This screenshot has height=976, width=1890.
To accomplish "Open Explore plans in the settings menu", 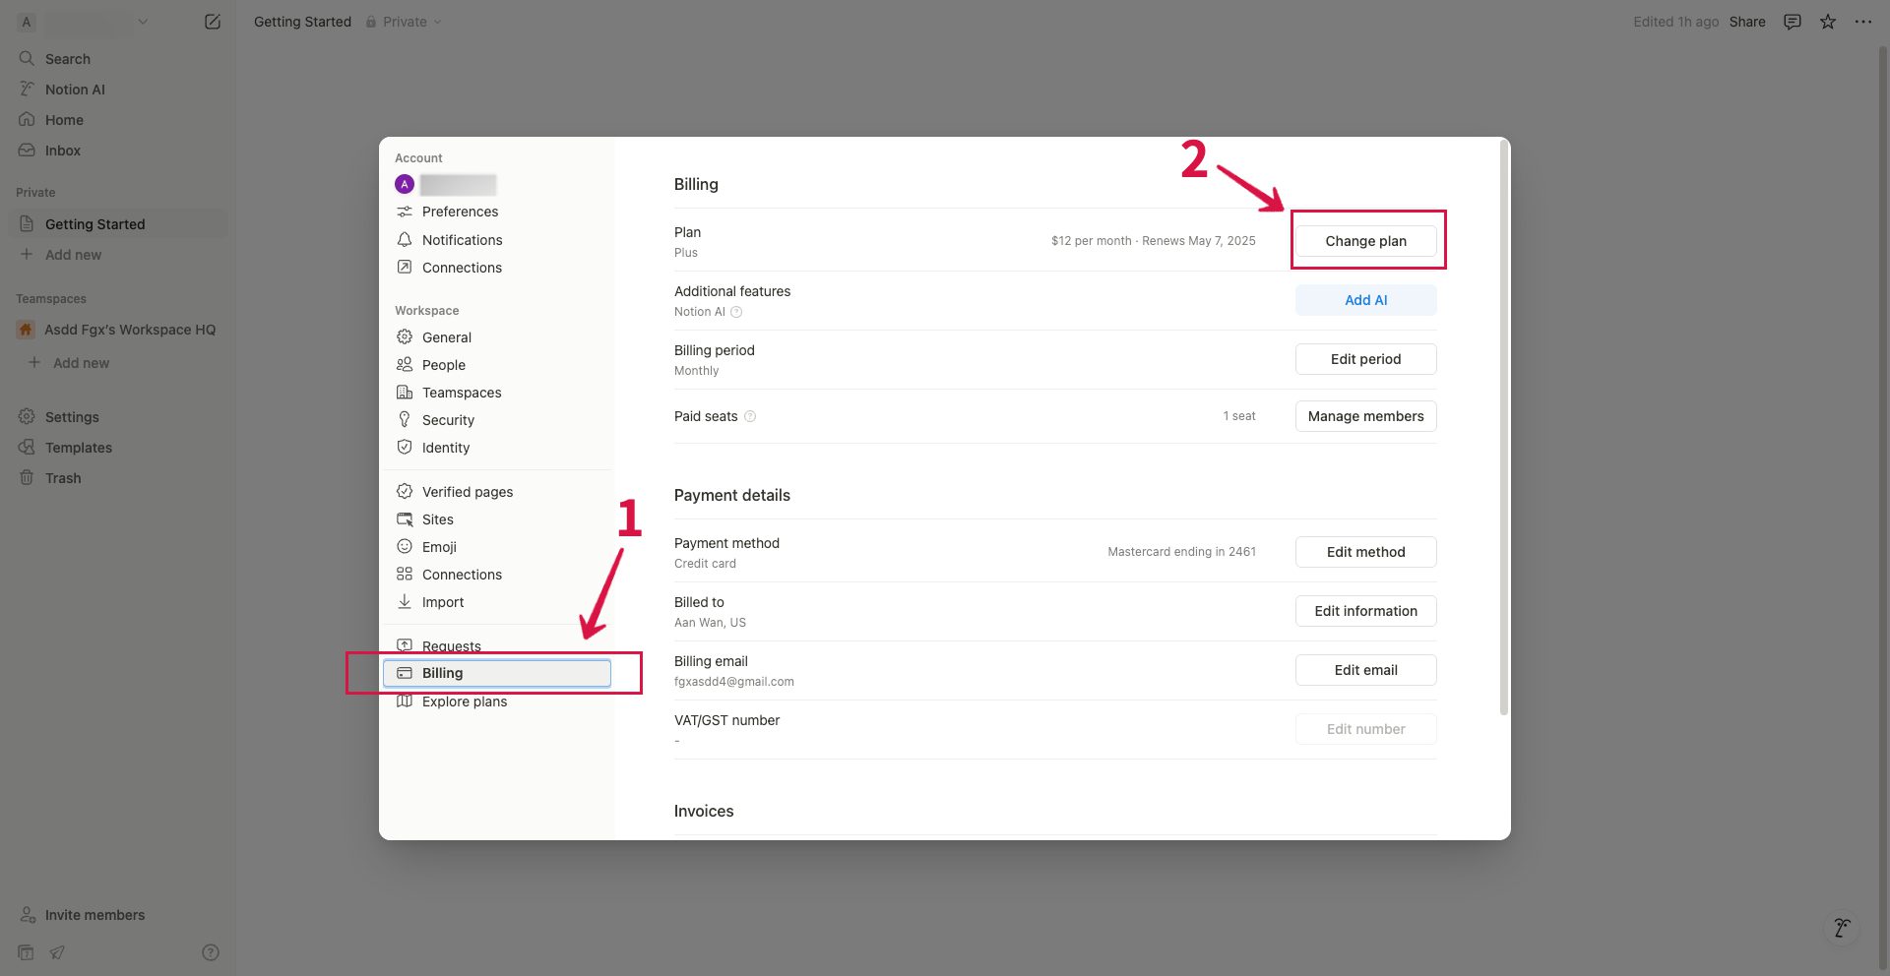I will click(497, 701).
